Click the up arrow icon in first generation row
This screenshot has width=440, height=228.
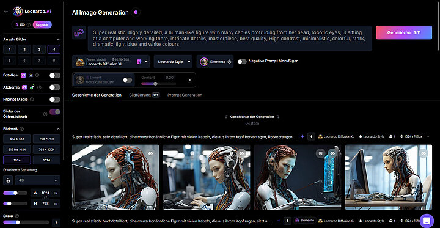(311, 136)
